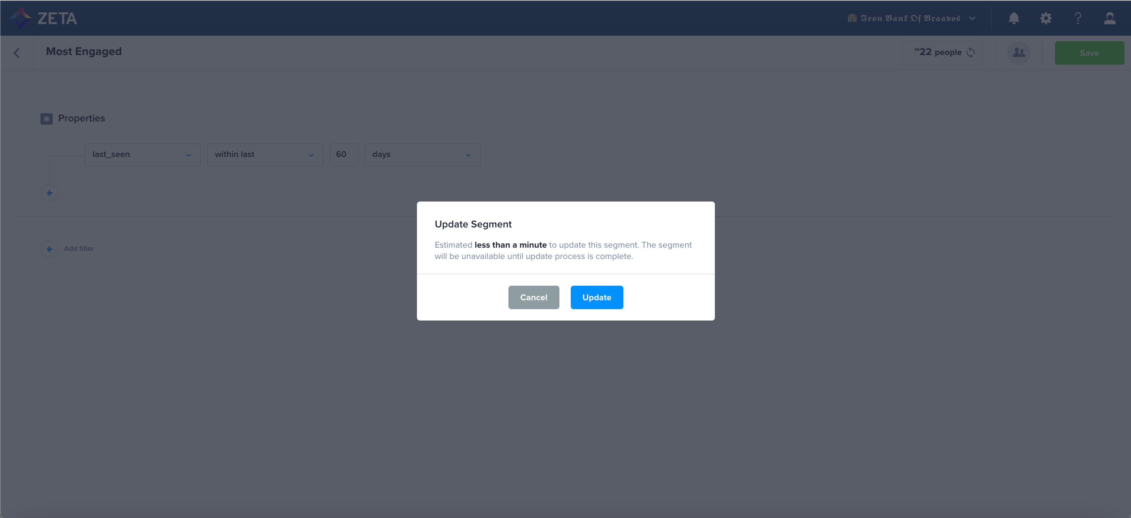Open the days unit dropdown
Image resolution: width=1131 pixels, height=518 pixels.
tap(421, 155)
